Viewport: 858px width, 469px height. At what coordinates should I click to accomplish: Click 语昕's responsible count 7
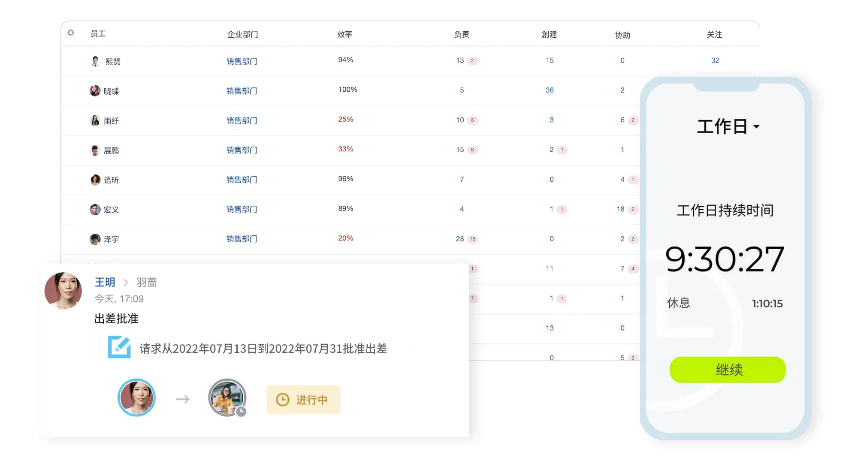[x=462, y=179]
